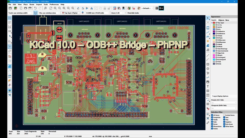Click the Margin layer color swatch
This screenshot has width=245, height=138.
tap(214, 55)
